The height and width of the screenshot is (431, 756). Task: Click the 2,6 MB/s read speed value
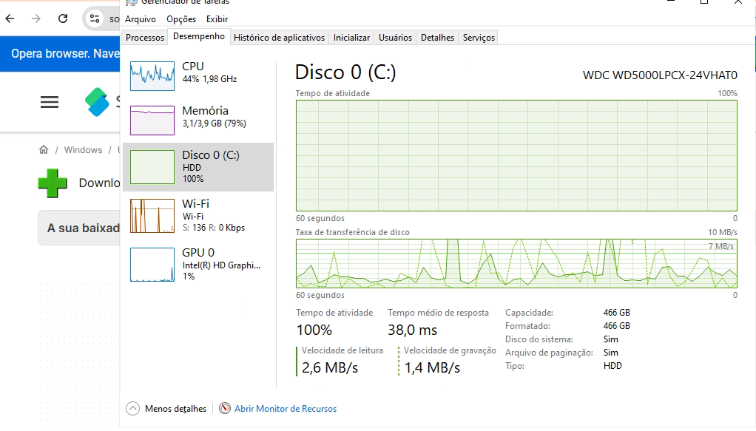coord(330,367)
